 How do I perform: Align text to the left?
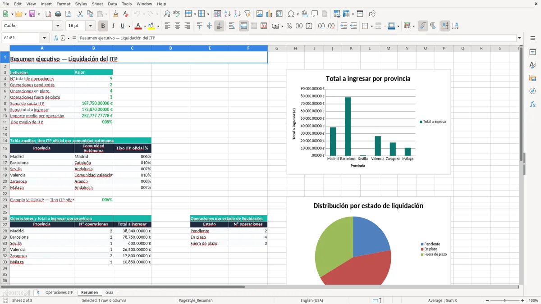168,26
